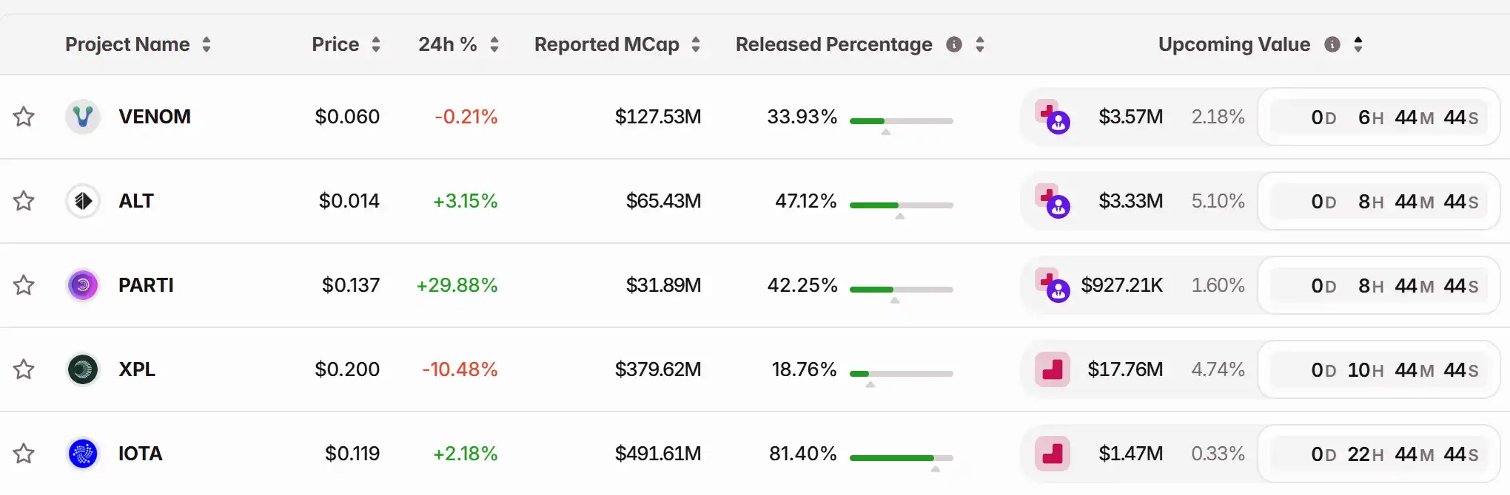1510x495 pixels.
Task: Click IOTA's released percentage progress bar
Action: (901, 458)
